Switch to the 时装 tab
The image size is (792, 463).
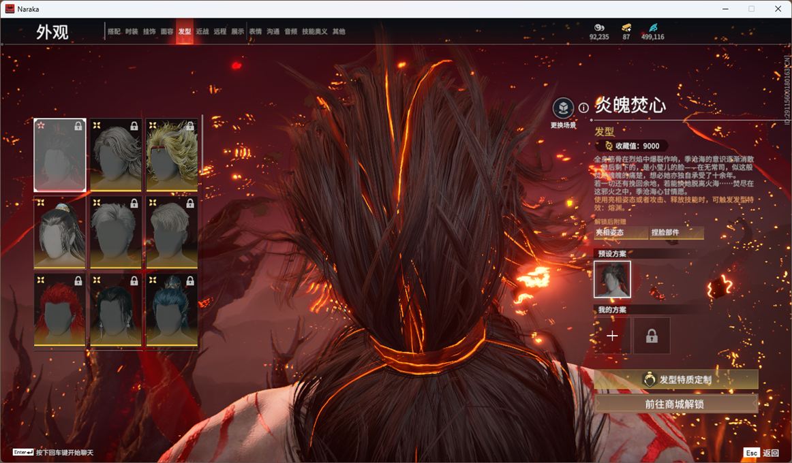[132, 31]
